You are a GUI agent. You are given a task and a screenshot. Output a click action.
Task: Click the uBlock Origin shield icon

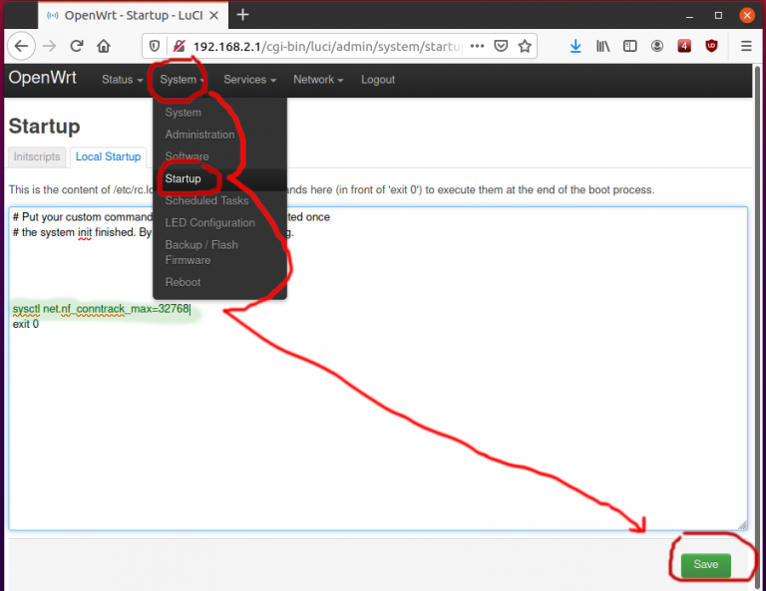coord(711,46)
